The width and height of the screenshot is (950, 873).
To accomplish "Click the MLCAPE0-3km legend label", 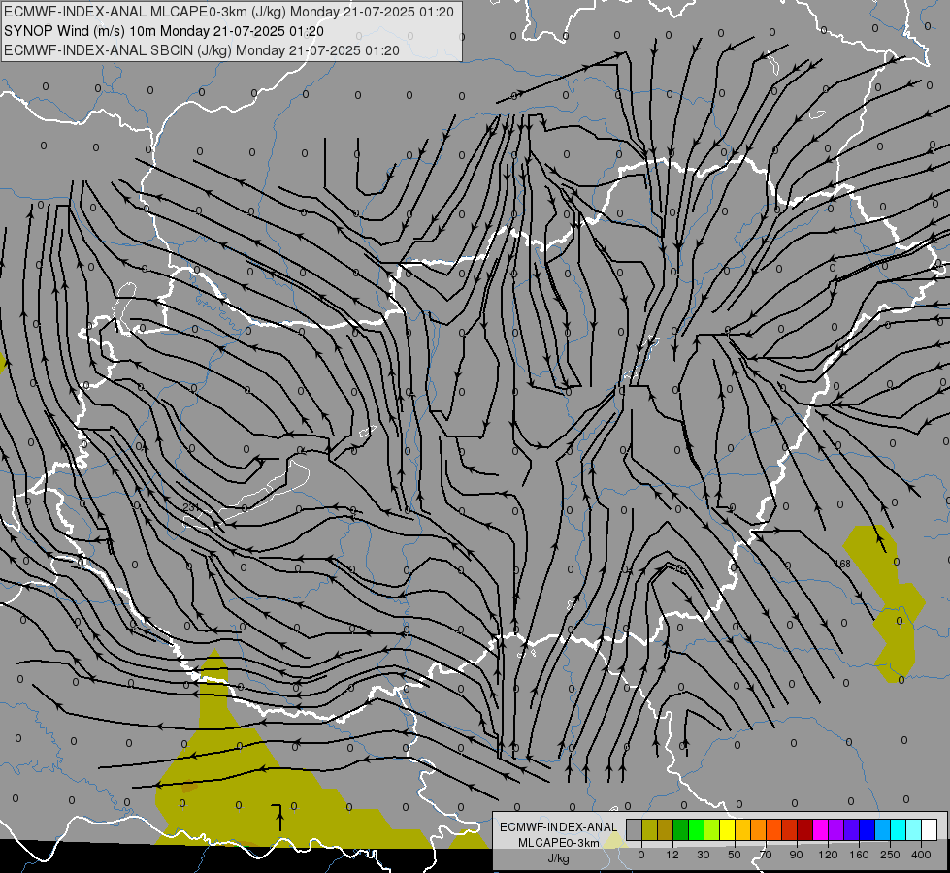I will [x=558, y=843].
